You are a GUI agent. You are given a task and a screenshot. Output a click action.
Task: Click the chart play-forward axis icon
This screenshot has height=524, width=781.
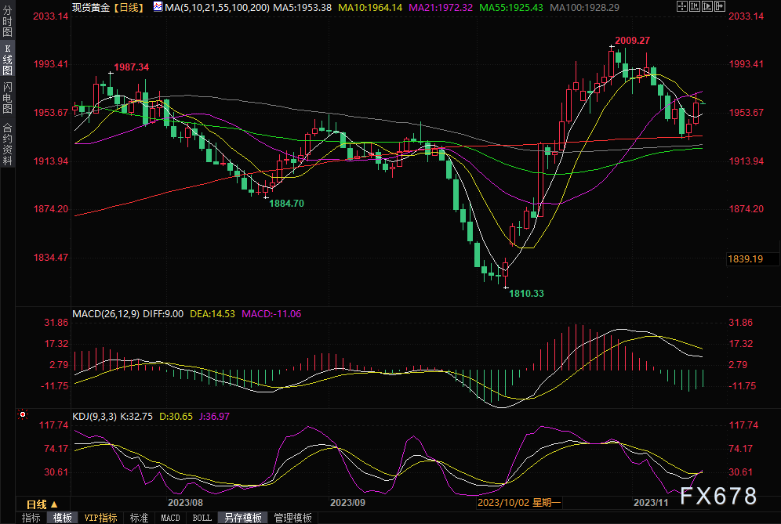tap(707, 6)
